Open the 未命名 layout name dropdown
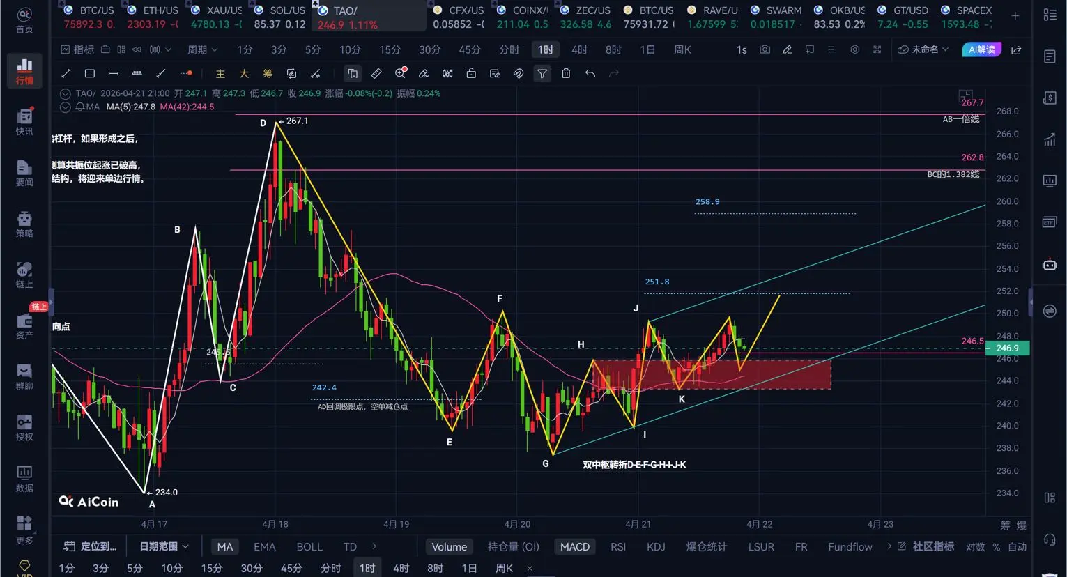 (x=923, y=49)
